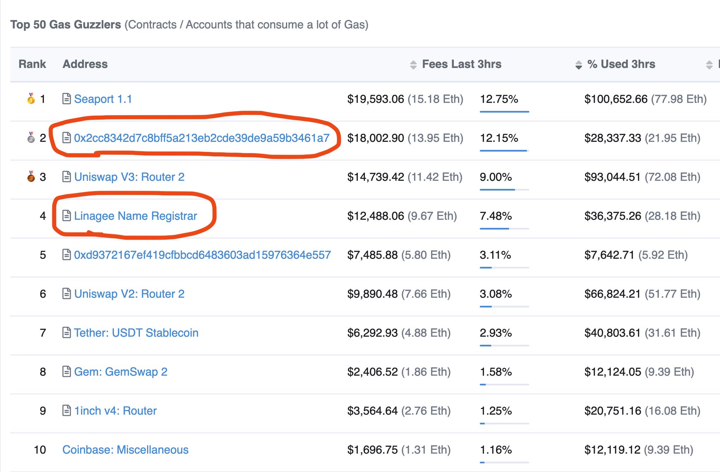Click contract icon beside 0x2cc8342d7c8bff5a address
This screenshot has height=472, width=720.
[x=66, y=138]
